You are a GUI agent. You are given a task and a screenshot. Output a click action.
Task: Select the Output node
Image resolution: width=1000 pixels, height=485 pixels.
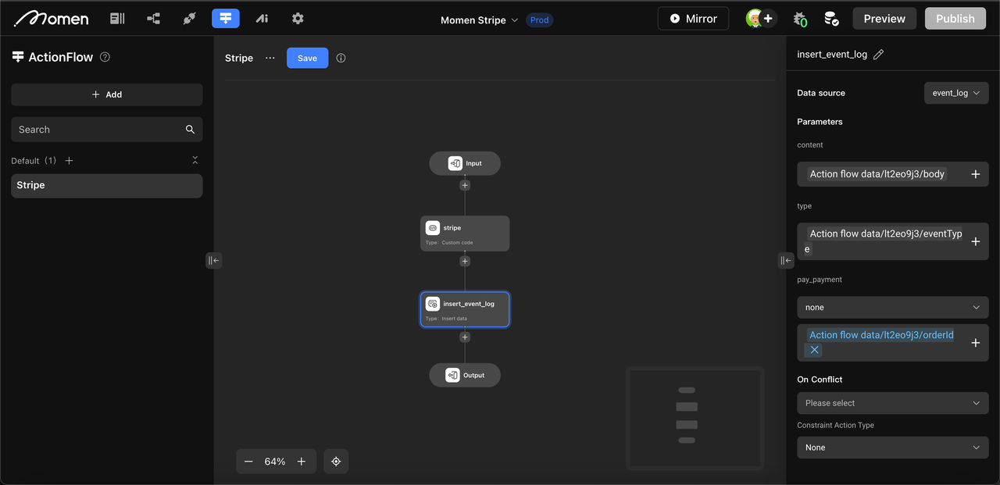coord(465,375)
